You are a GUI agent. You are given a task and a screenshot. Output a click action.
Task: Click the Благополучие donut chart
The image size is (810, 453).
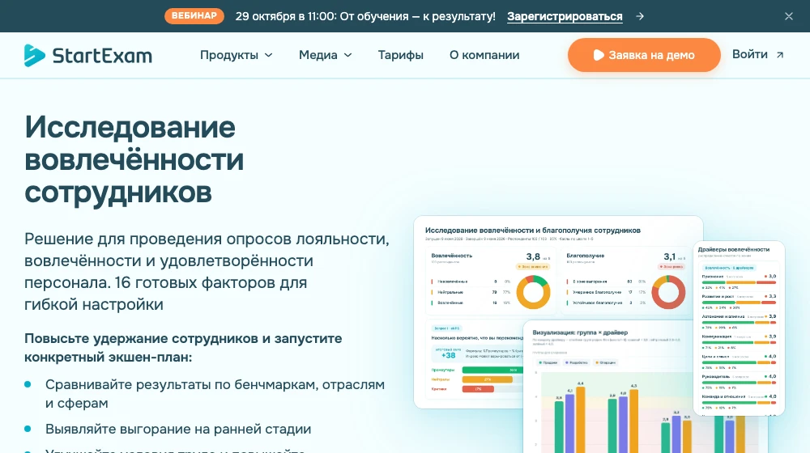(x=668, y=292)
